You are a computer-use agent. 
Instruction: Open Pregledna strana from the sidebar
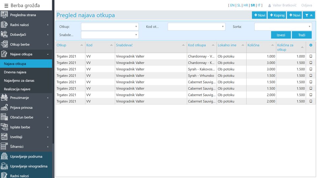(23, 15)
